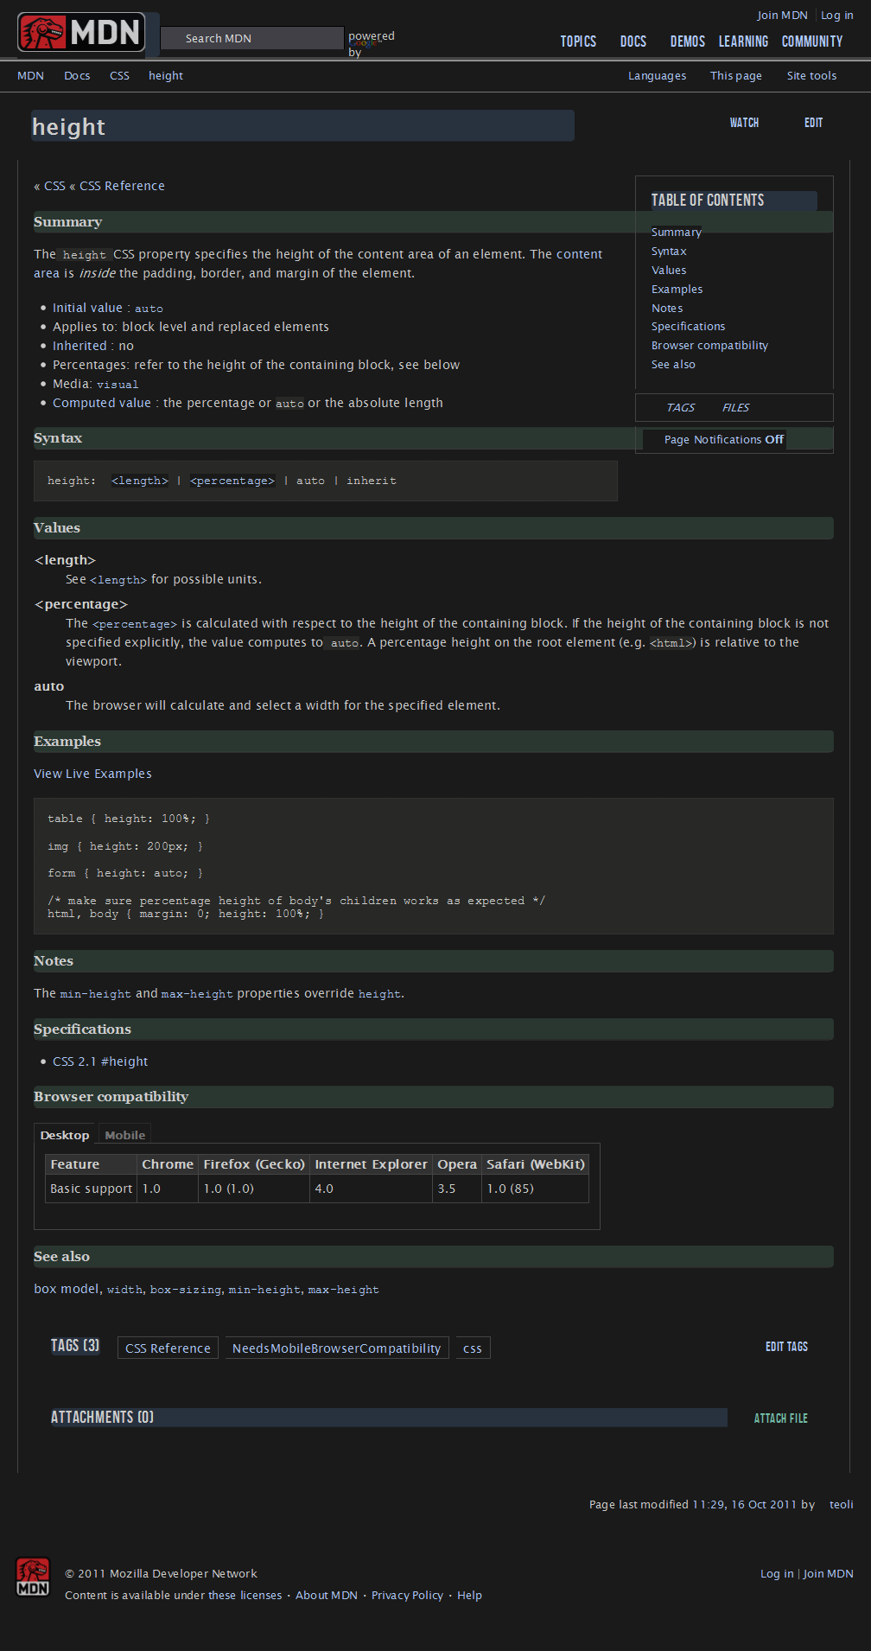The height and width of the screenshot is (1651, 871).
Task: Open the NeedsMobileBrowserCompatibility tag
Action: [x=336, y=1348]
